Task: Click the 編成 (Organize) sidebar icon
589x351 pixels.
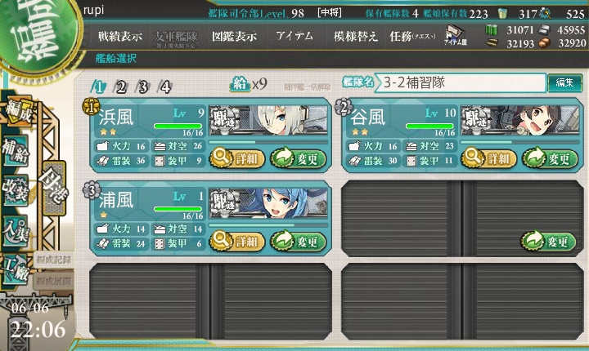Action: [x=19, y=112]
